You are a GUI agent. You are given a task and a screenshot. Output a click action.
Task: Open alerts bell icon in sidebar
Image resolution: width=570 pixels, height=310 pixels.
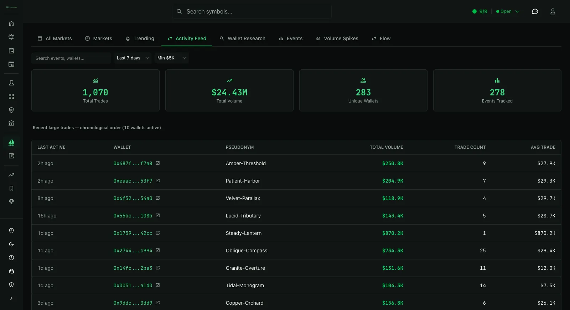[x=11, y=37]
